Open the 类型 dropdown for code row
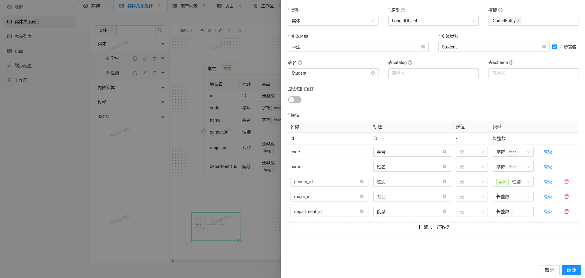 [513, 152]
